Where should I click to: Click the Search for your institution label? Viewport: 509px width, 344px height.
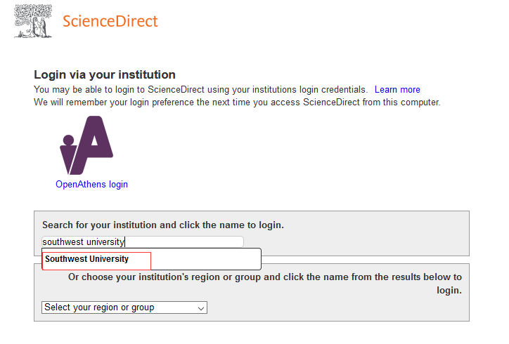point(162,225)
